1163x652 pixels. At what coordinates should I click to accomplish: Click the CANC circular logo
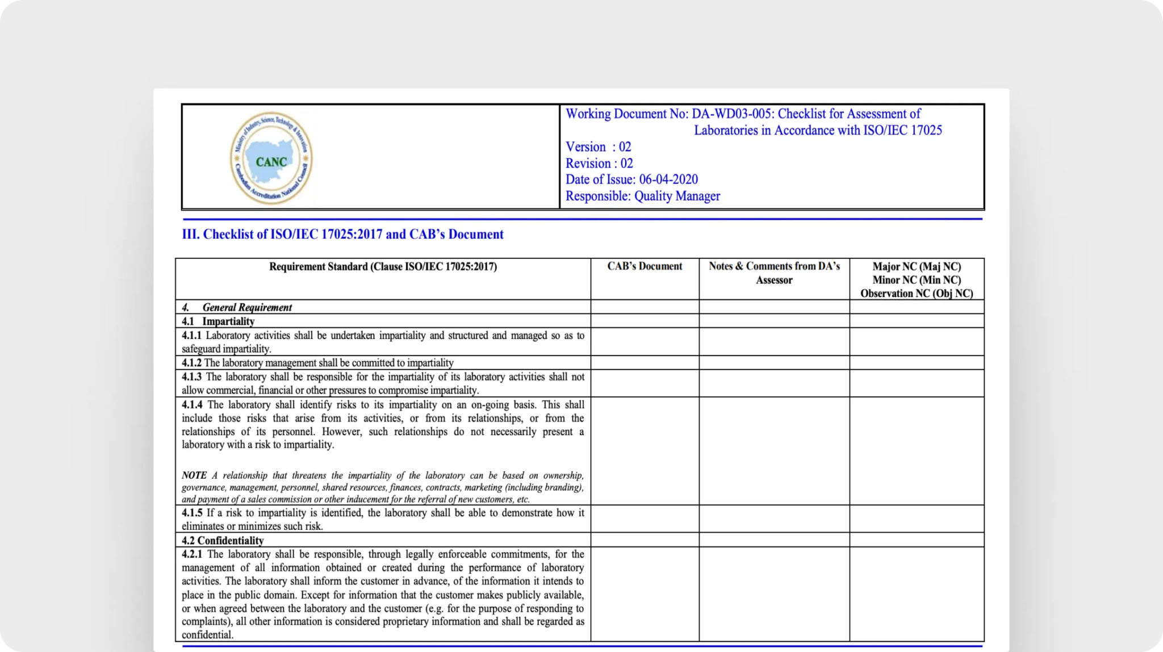coord(271,158)
